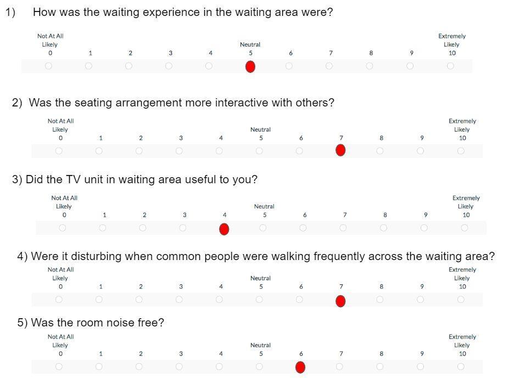Viewport: 531px width, 378px height.
Task: Select rating 6 for TV unit usefulness
Action: coord(303,228)
